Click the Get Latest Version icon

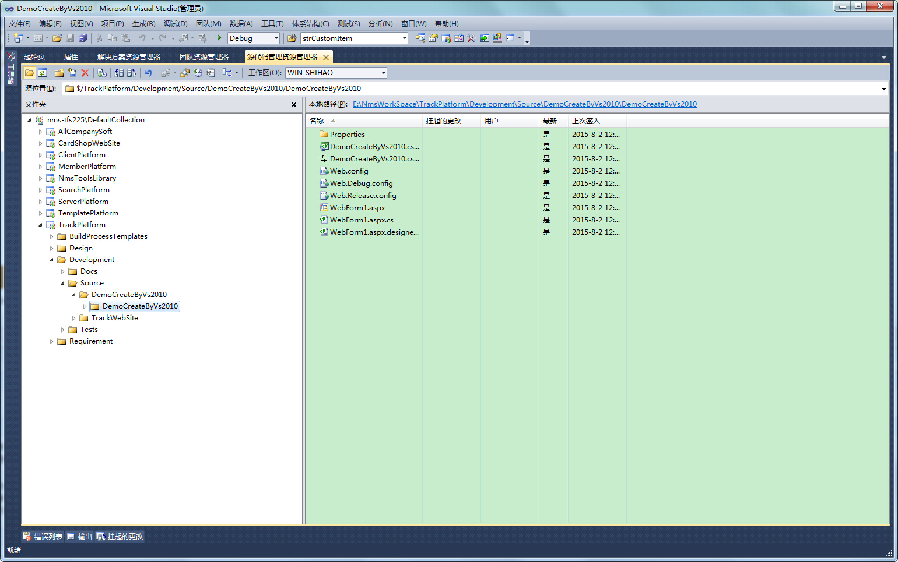click(102, 73)
